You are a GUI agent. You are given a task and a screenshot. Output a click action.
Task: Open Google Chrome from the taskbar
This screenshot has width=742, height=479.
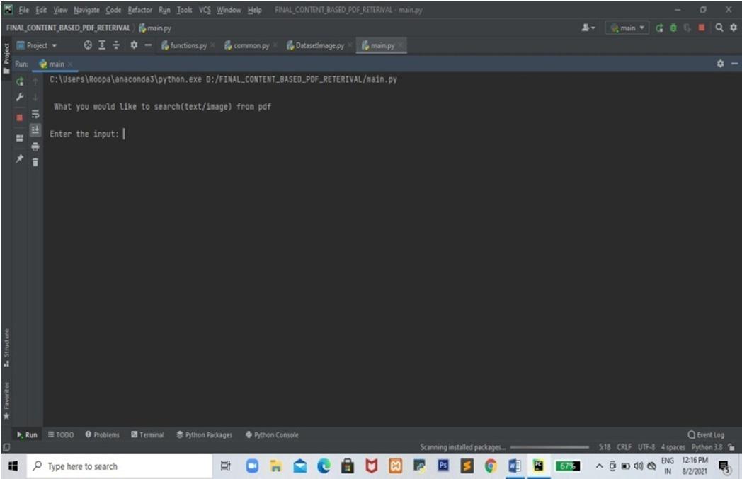491,466
